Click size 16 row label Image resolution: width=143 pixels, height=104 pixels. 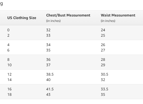click(x=9, y=89)
